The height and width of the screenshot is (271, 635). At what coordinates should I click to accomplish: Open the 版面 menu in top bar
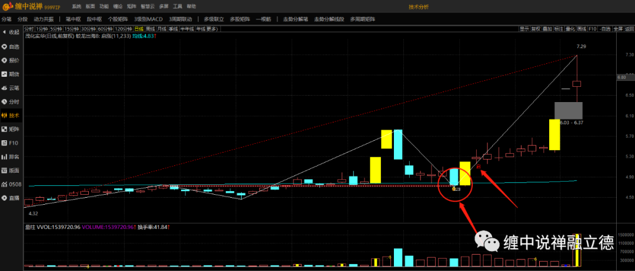pos(91,7)
